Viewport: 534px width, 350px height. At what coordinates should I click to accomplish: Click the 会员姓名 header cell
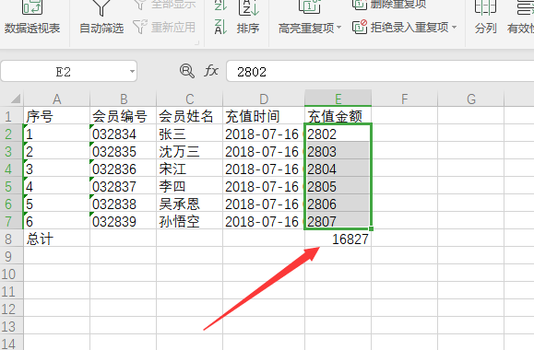click(189, 116)
